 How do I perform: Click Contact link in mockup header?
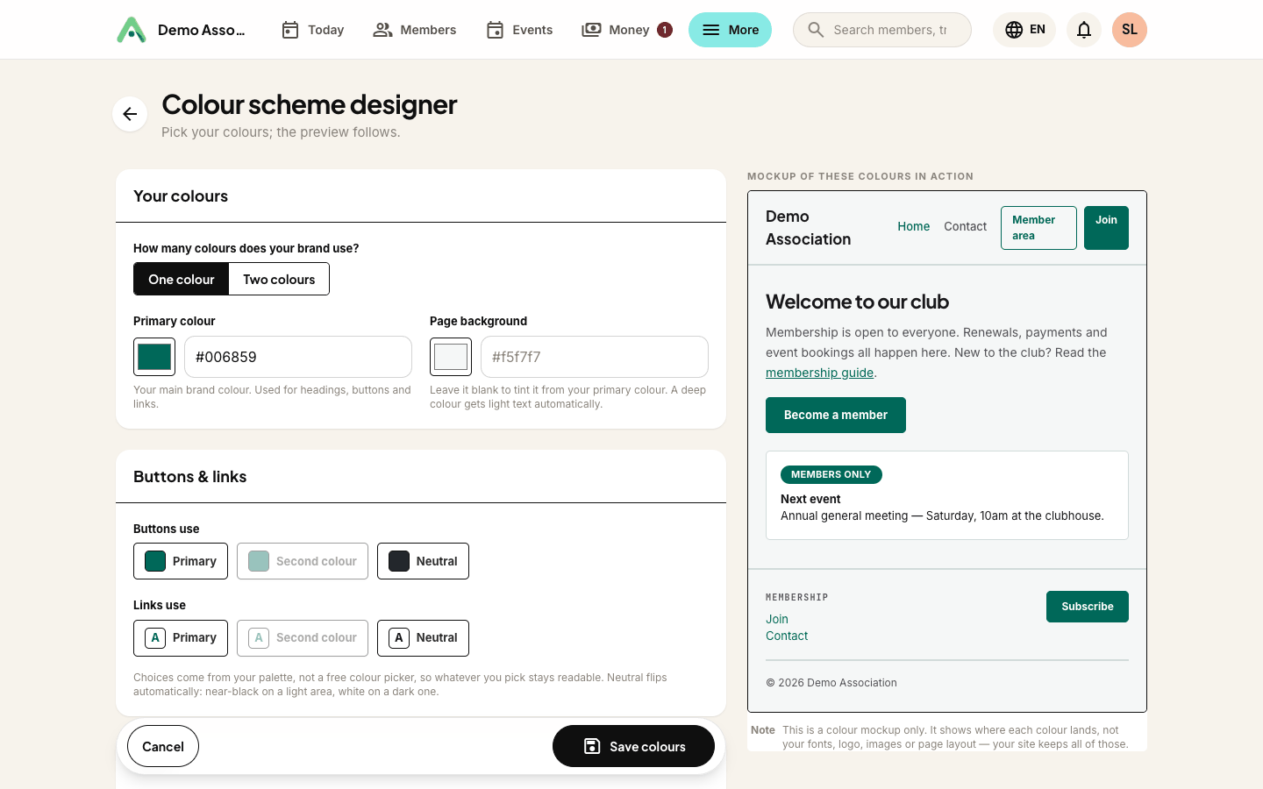point(965,226)
